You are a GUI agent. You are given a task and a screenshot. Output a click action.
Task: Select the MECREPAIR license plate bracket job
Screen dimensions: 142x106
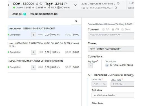click(45, 32)
